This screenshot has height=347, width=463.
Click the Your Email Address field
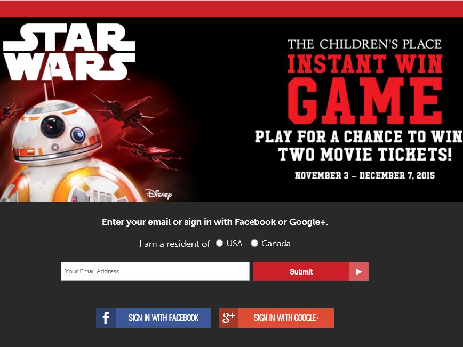click(155, 271)
